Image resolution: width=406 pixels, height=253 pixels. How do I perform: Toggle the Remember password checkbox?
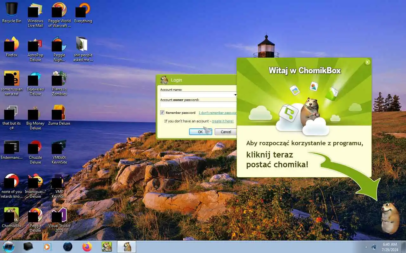tap(162, 113)
